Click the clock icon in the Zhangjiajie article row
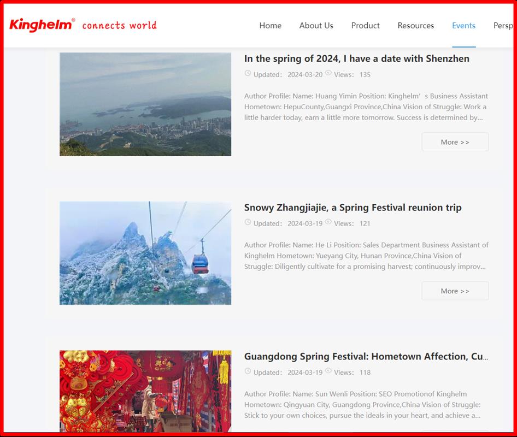 (248, 222)
